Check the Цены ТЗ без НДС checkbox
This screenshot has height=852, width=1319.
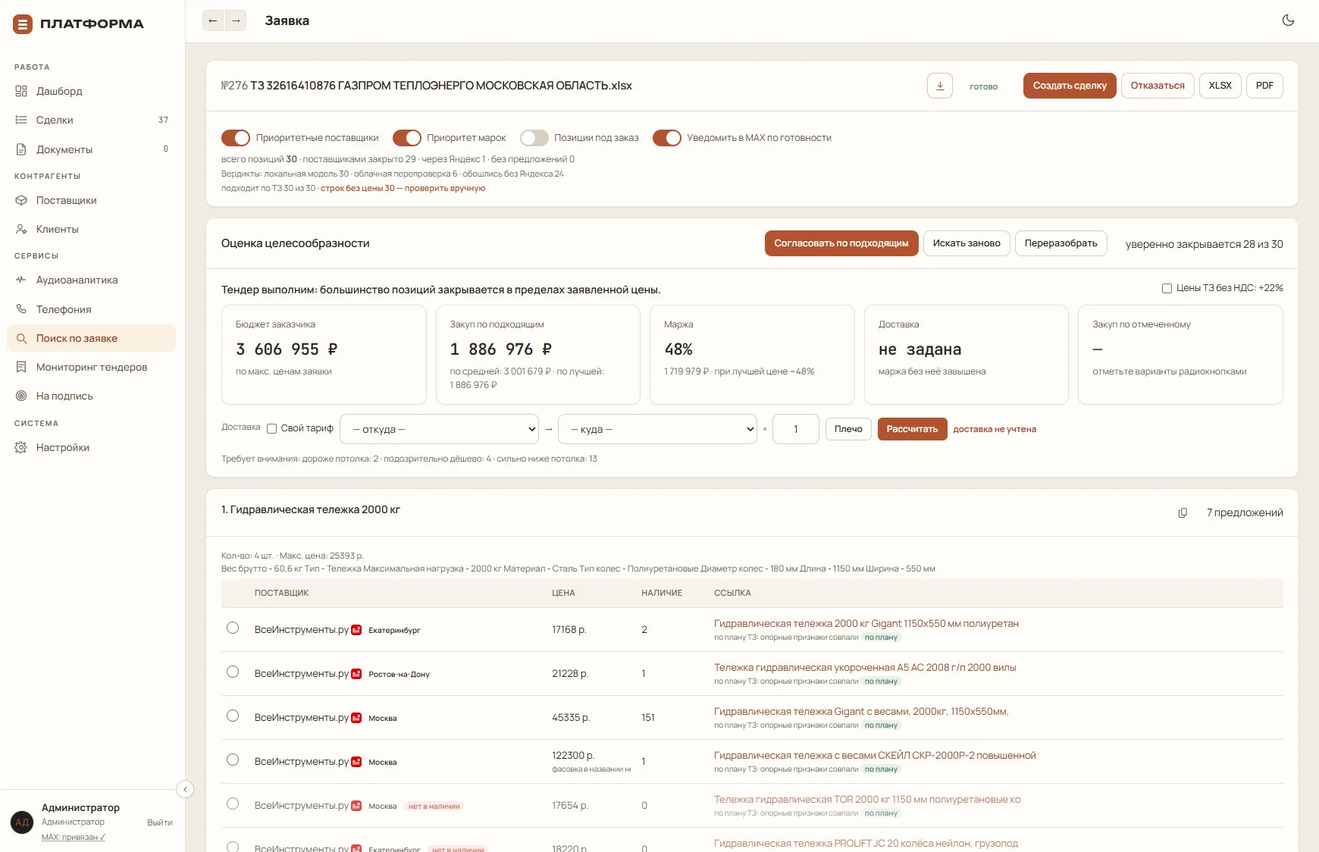(1167, 288)
